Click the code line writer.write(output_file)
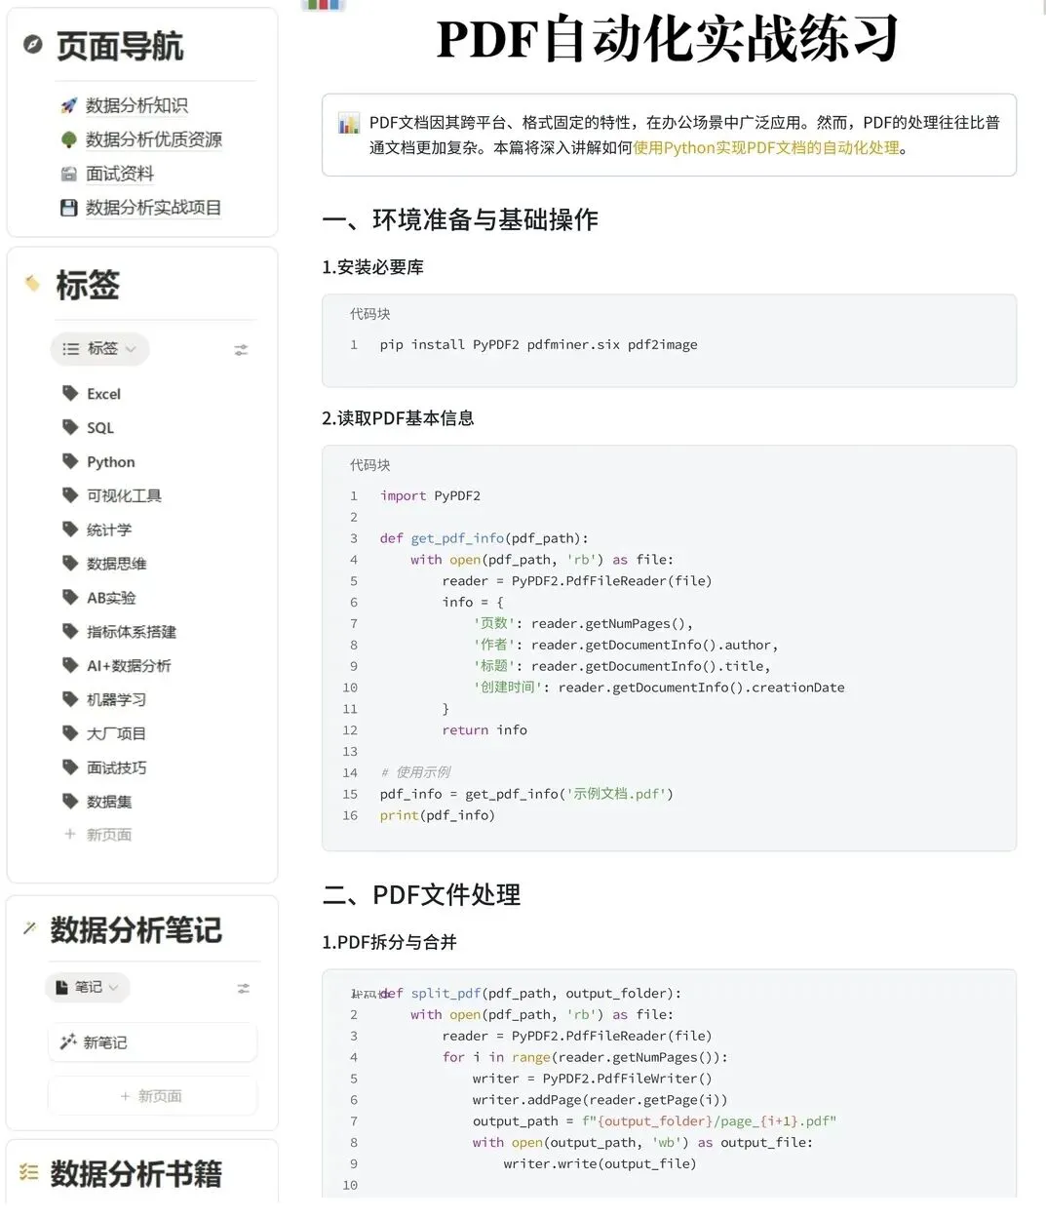Screen dimensions: 1046x1218 (x=600, y=1164)
